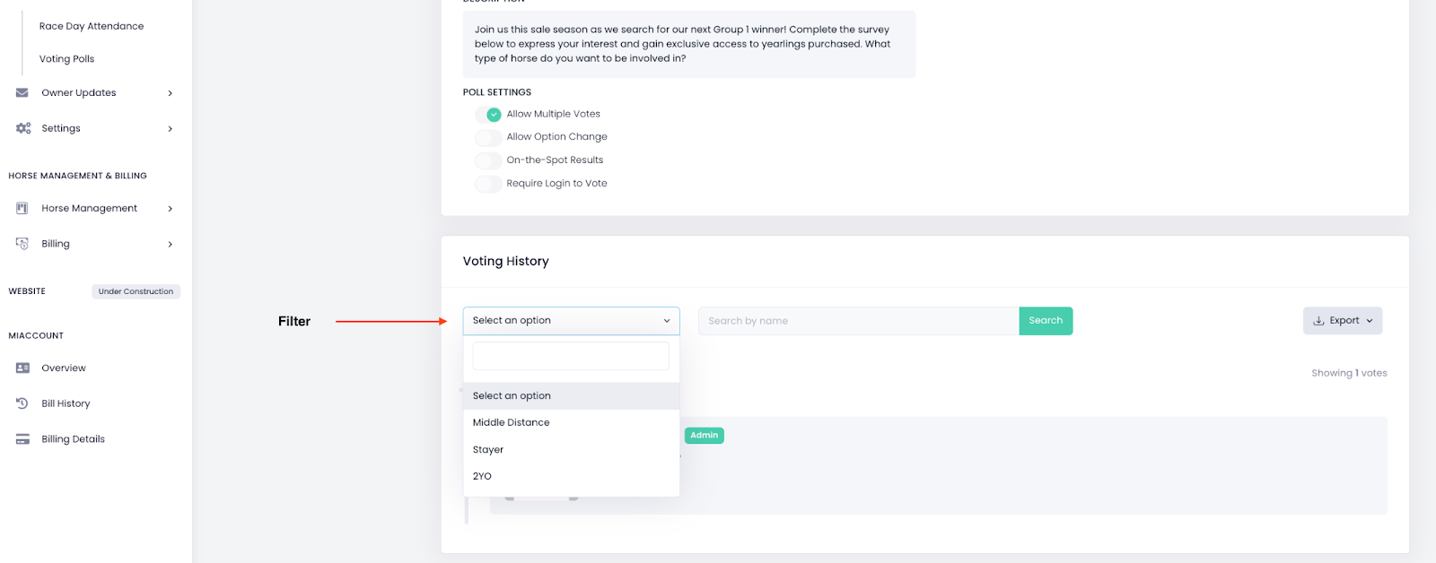Toggle Require Login to Vote
The image size is (1436, 563).
[489, 184]
